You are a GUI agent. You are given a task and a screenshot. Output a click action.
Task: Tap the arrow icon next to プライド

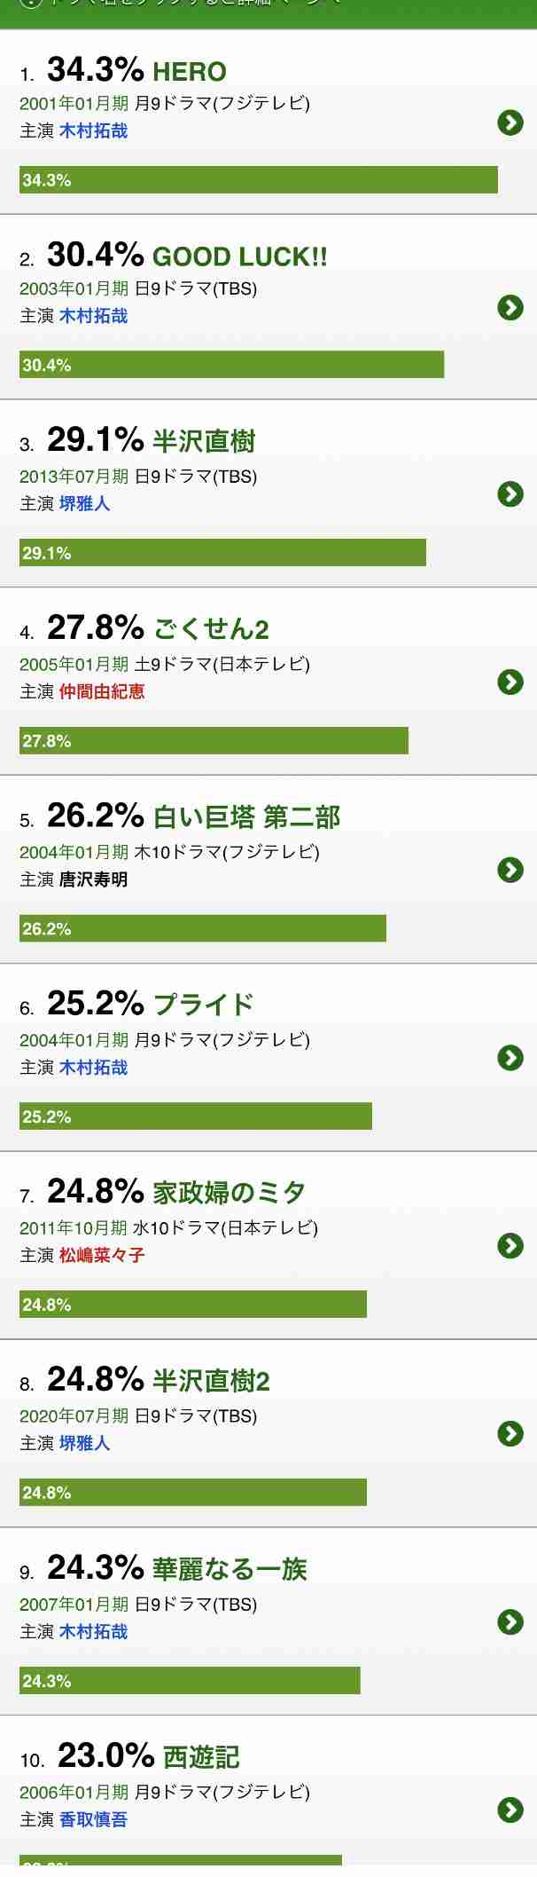tap(510, 1058)
